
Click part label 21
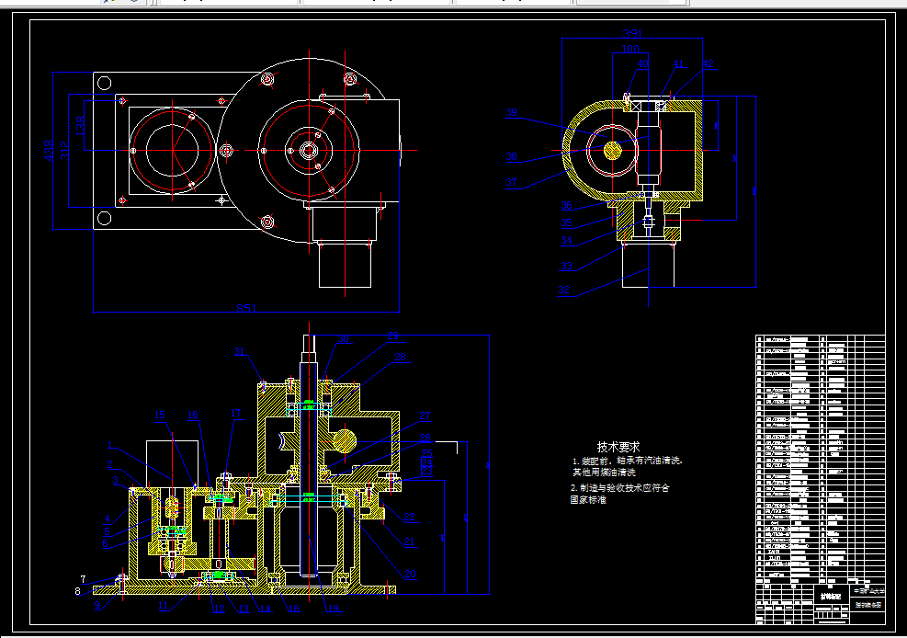(x=410, y=542)
